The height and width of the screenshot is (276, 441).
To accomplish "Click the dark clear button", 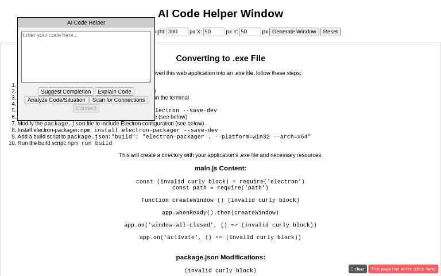I will click(x=357, y=269).
